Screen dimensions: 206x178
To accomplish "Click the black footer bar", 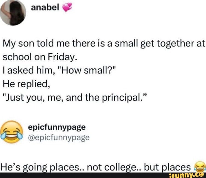I will [103, 175].
